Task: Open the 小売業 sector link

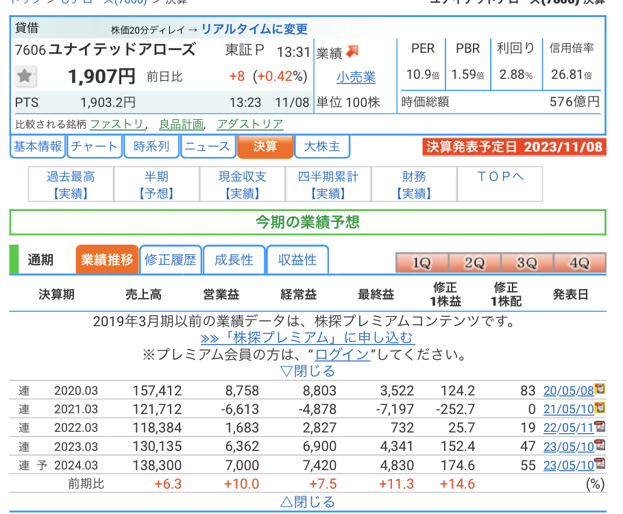Action: 356,77
